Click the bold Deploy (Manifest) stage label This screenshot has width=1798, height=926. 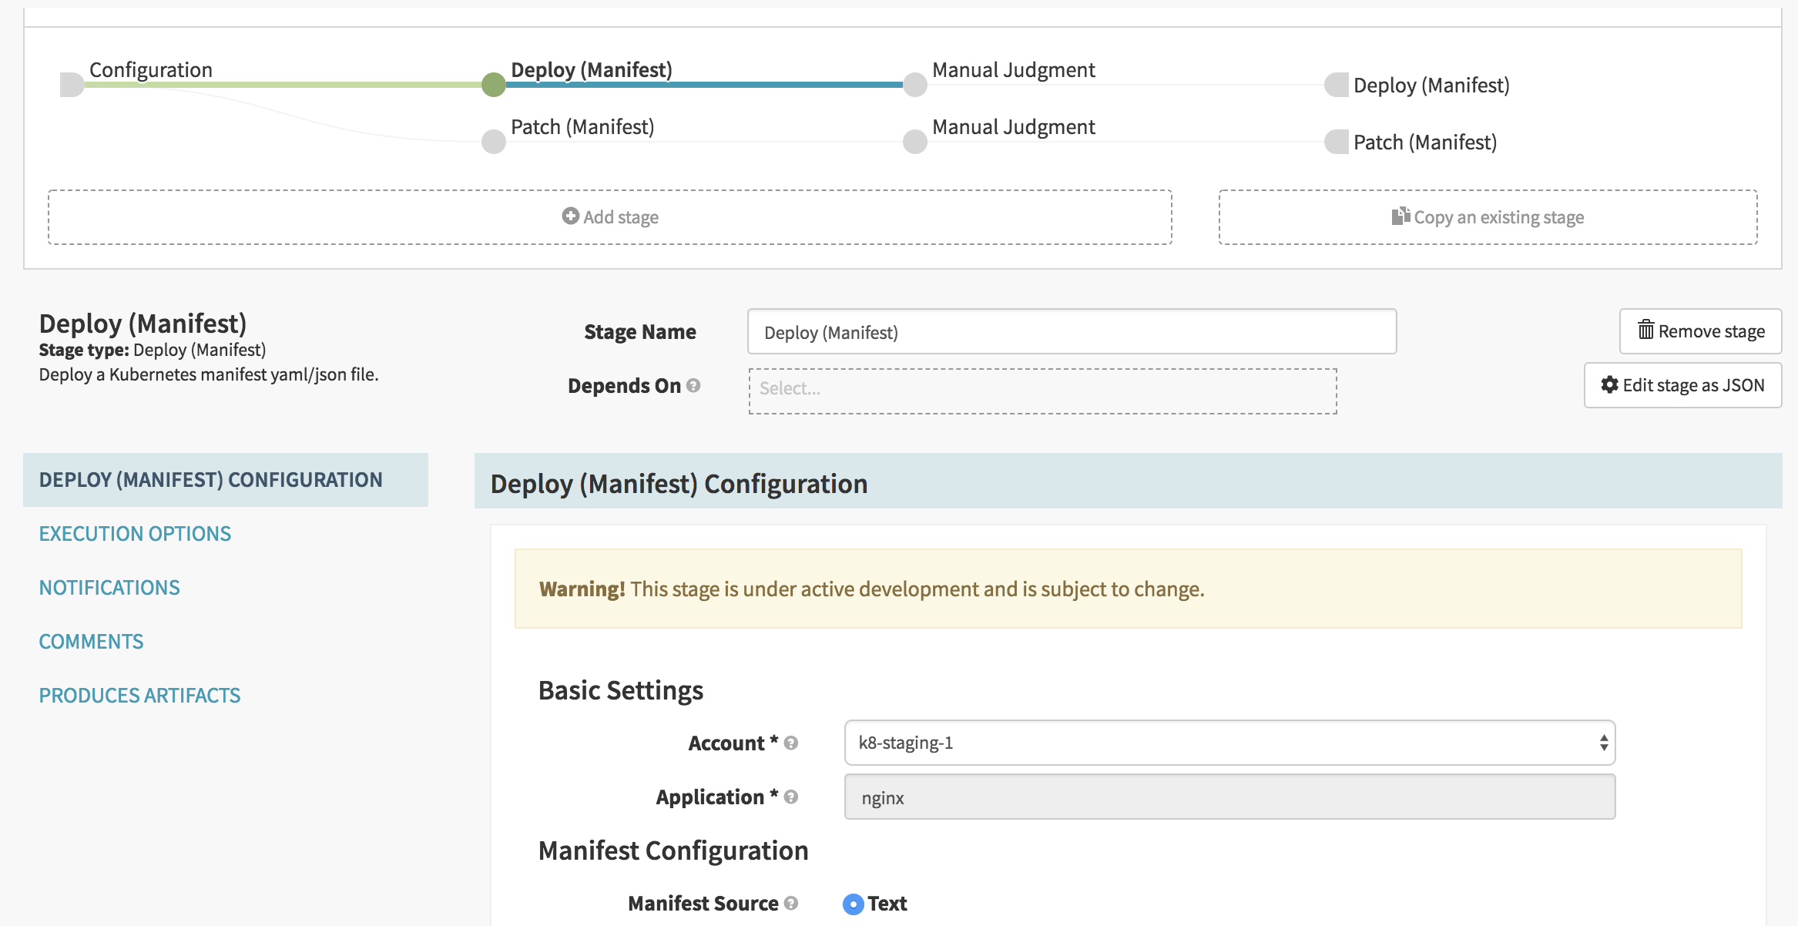coord(592,69)
